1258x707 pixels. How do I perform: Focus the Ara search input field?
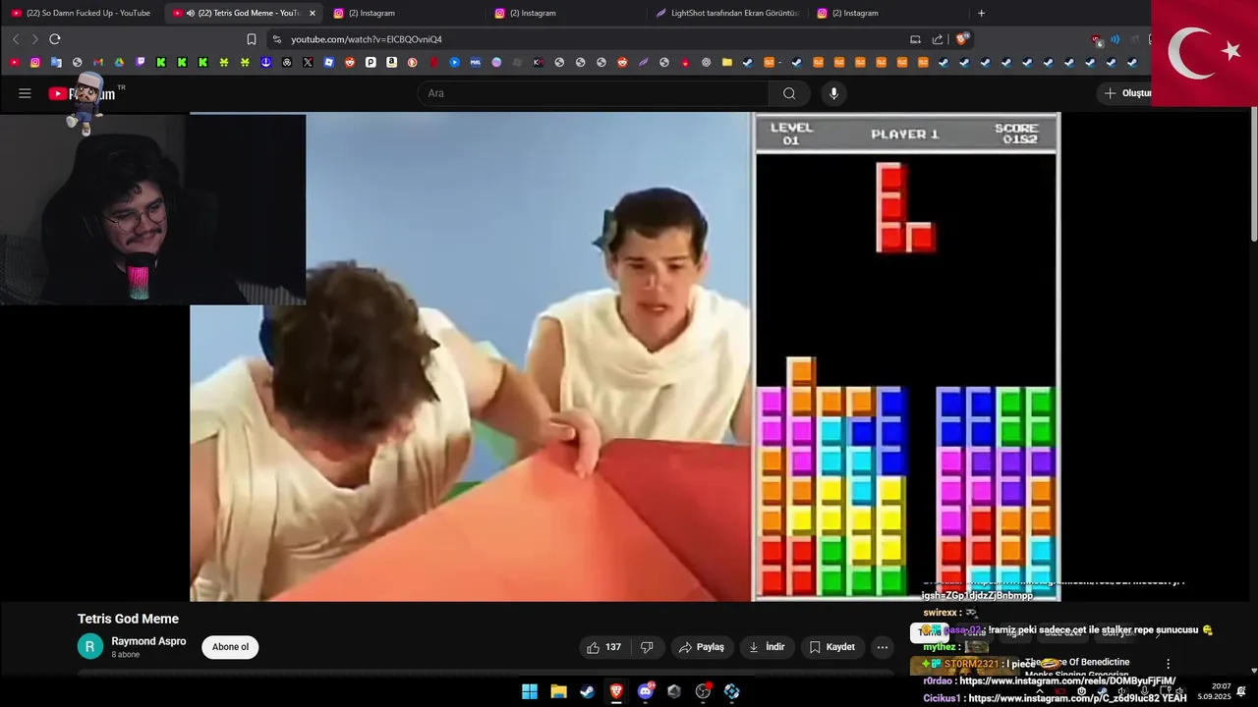point(594,93)
